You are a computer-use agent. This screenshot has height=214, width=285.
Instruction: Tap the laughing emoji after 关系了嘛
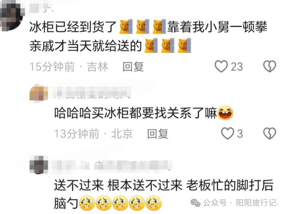(x=225, y=113)
